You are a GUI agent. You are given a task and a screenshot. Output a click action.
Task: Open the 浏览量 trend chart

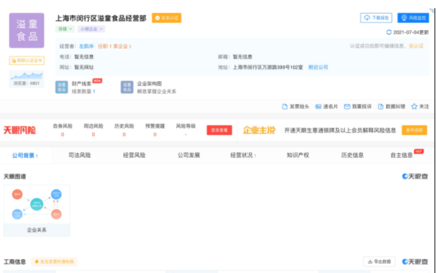[27, 79]
